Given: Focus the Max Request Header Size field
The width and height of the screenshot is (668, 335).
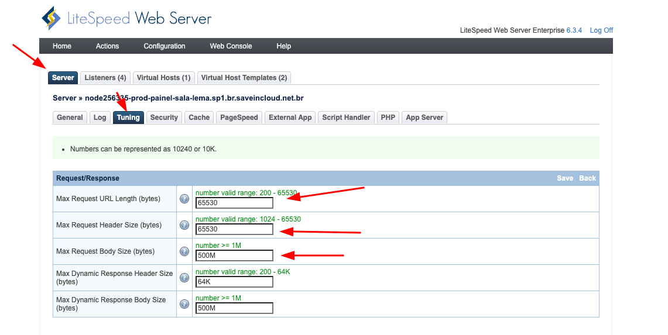Looking at the screenshot, I should tap(234, 229).
